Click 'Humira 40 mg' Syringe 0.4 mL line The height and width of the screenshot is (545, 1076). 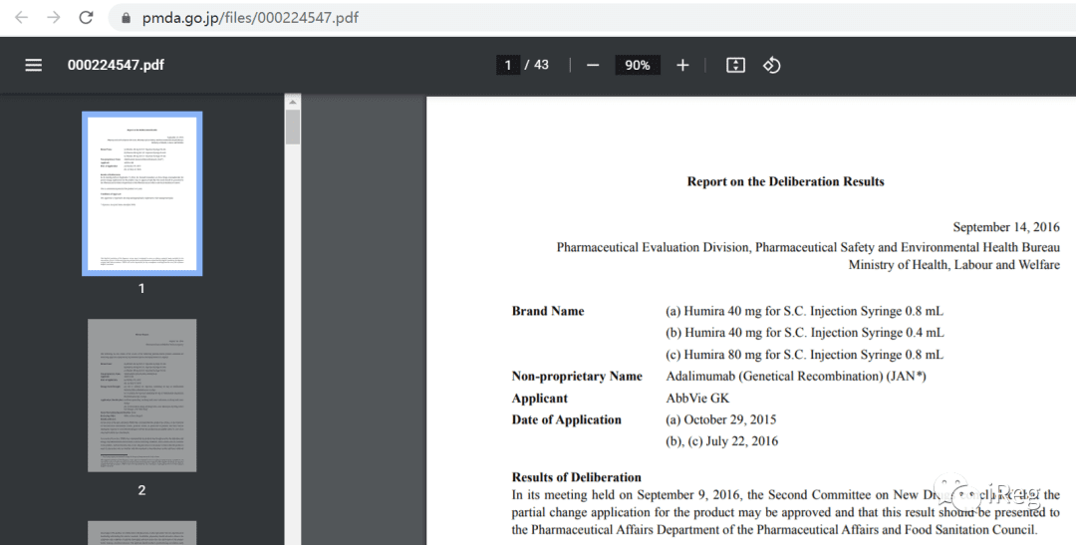(804, 333)
